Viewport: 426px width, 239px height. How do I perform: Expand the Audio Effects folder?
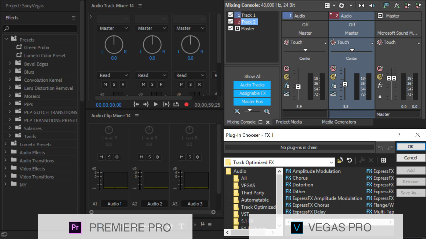(x=5, y=152)
